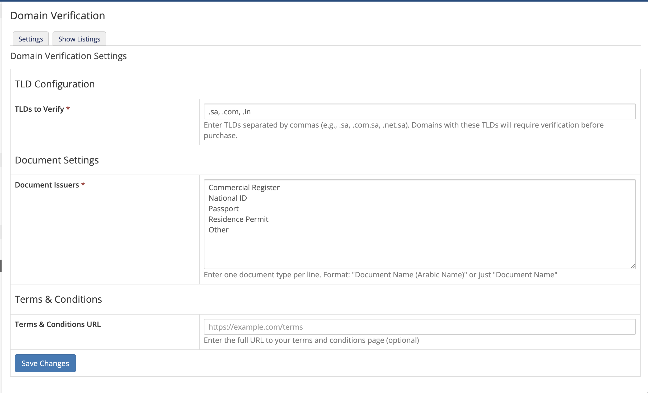Click the 'Residence Permit' line in textarea
This screenshot has width=648, height=393.
[x=238, y=219]
